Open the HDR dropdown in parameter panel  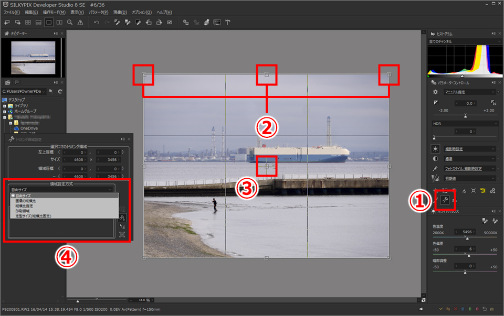click(465, 124)
